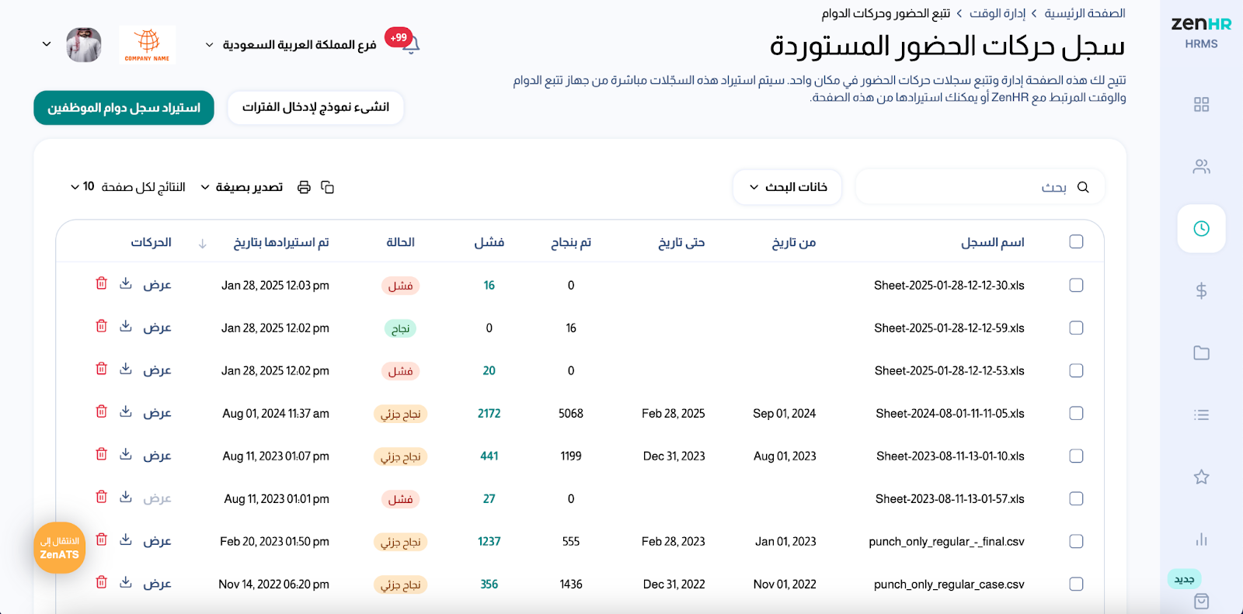Open the time clock icon in sidebar
Viewport: 1243px width, 614px height.
point(1201,228)
